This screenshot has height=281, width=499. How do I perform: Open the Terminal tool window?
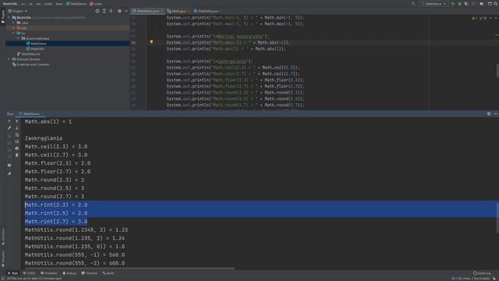[x=90, y=273]
